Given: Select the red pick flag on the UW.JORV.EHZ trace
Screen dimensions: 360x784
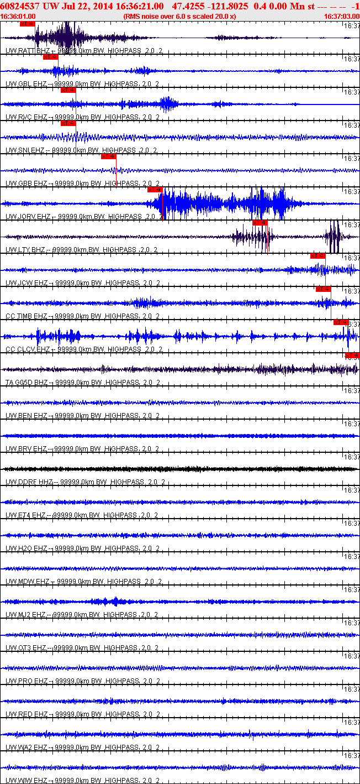Looking at the screenshot, I should 155,190.
